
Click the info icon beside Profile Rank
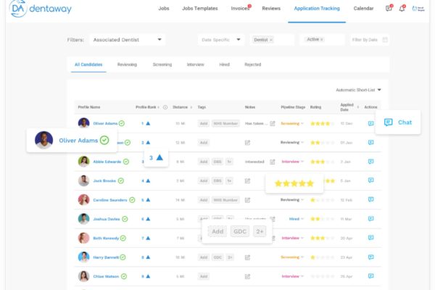coord(165,107)
